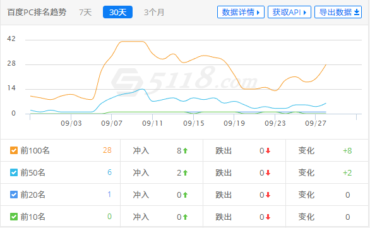Click the 导出数据 export button
370x228 pixels.
pos(338,12)
